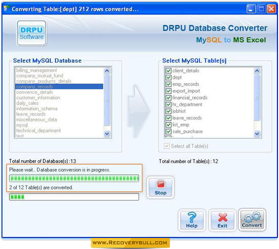Click the full table conversion progress bar

coord(74,178)
